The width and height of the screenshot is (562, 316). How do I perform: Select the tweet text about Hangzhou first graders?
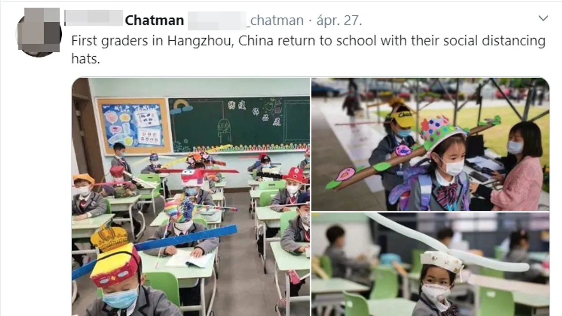point(308,49)
